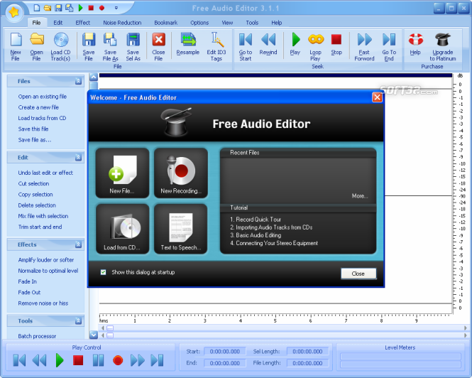This screenshot has height=378, width=472.
Task: Collapse the Edit side panel
Action: (78, 157)
